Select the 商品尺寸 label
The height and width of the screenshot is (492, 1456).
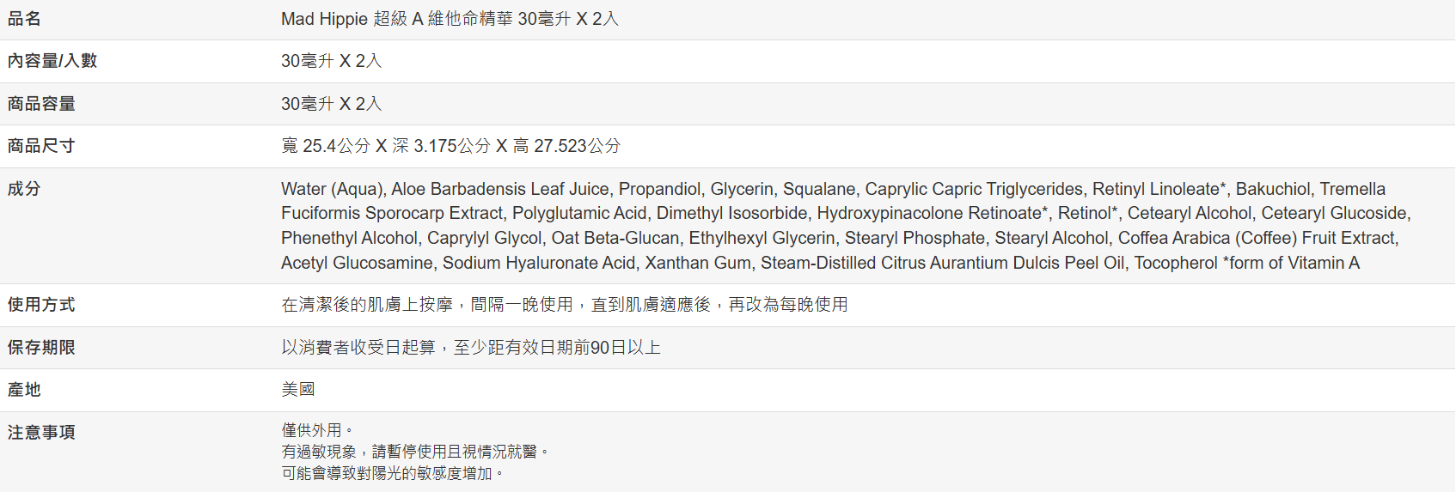coord(41,146)
